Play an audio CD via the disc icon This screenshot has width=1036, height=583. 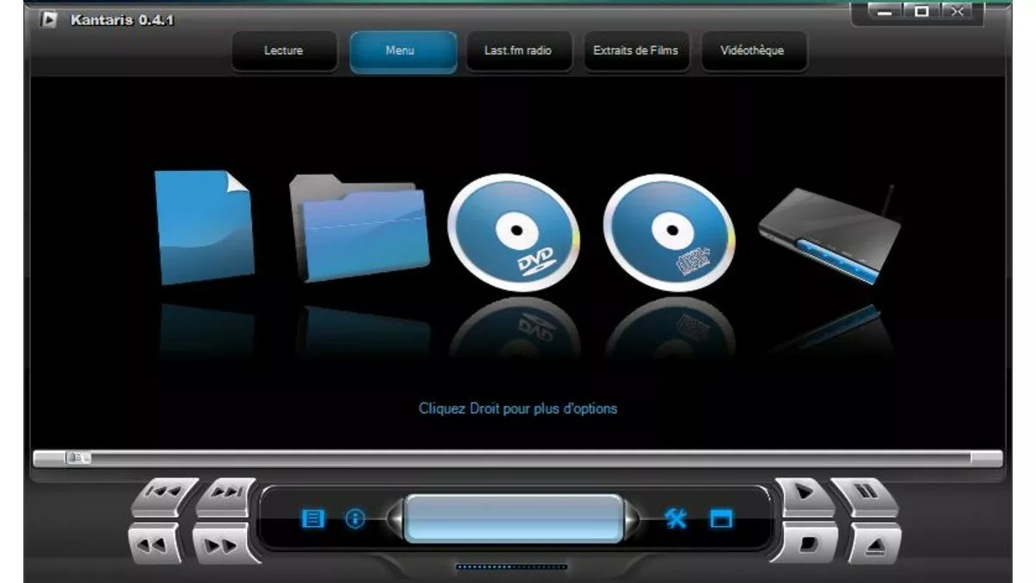668,231
